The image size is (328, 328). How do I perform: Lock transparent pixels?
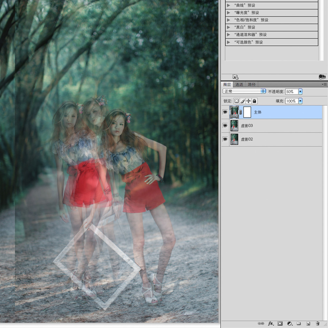(236, 101)
